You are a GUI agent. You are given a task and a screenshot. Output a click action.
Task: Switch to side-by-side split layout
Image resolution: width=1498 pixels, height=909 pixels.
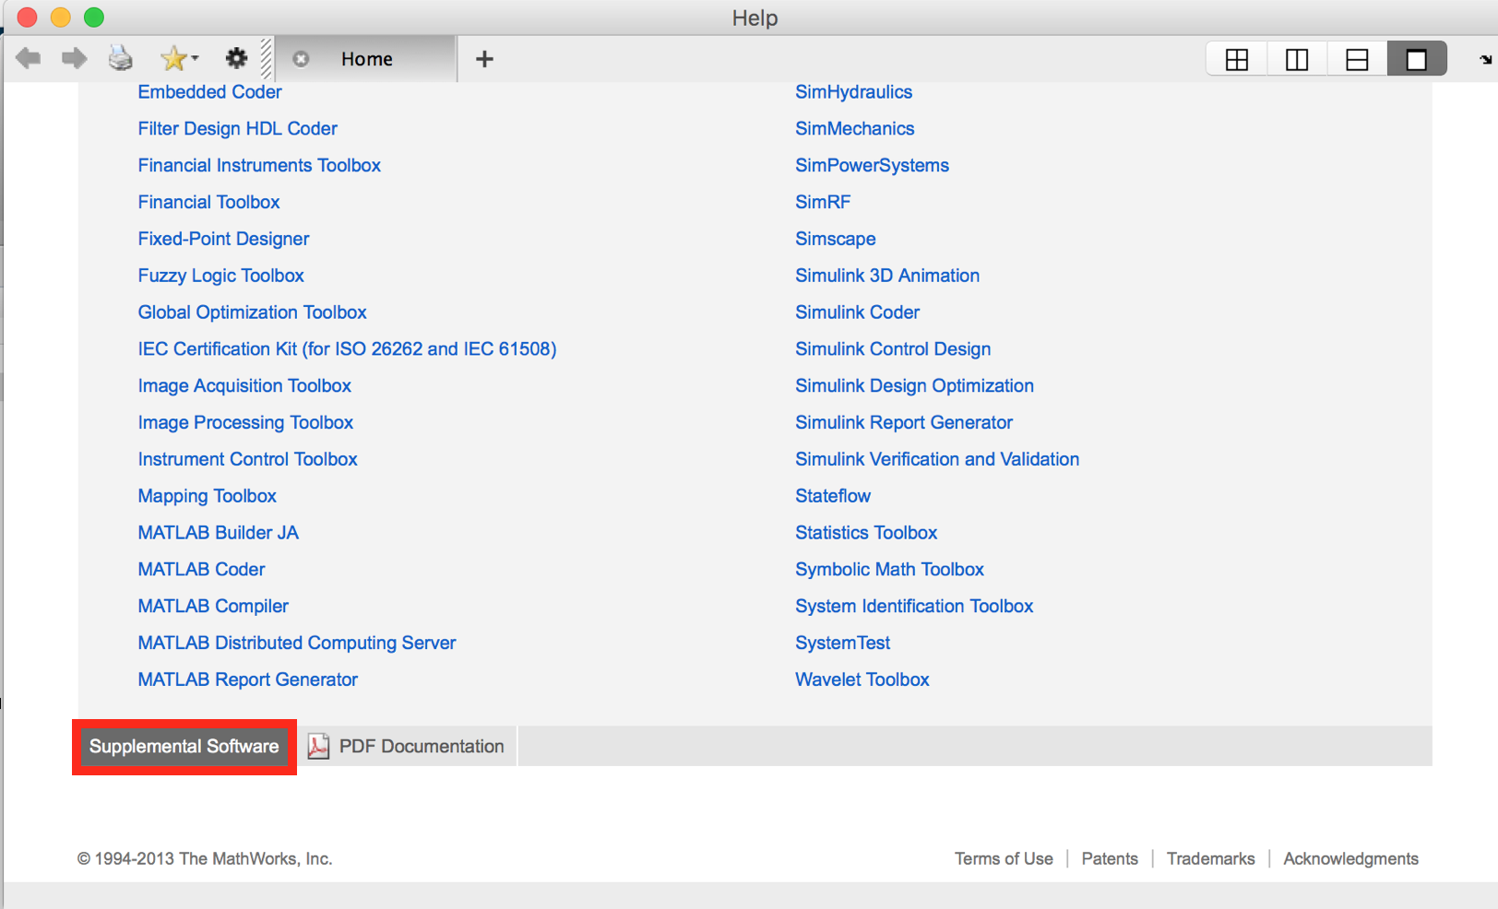pos(1297,60)
